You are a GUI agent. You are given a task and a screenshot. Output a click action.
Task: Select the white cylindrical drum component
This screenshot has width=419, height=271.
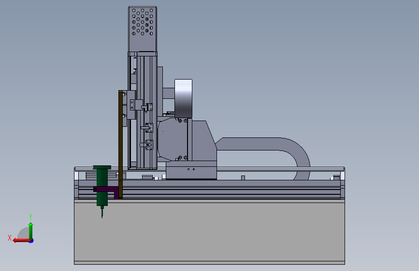click(x=183, y=98)
